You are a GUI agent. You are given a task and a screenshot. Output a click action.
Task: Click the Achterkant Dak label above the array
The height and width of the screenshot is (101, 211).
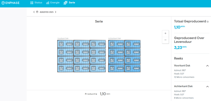[x=114, y=38]
